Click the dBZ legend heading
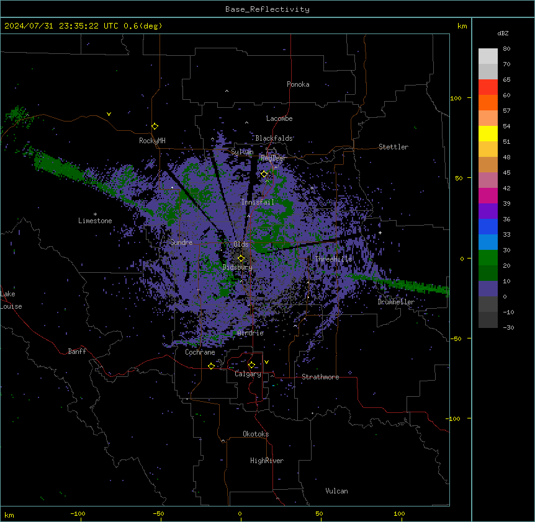 503,33
